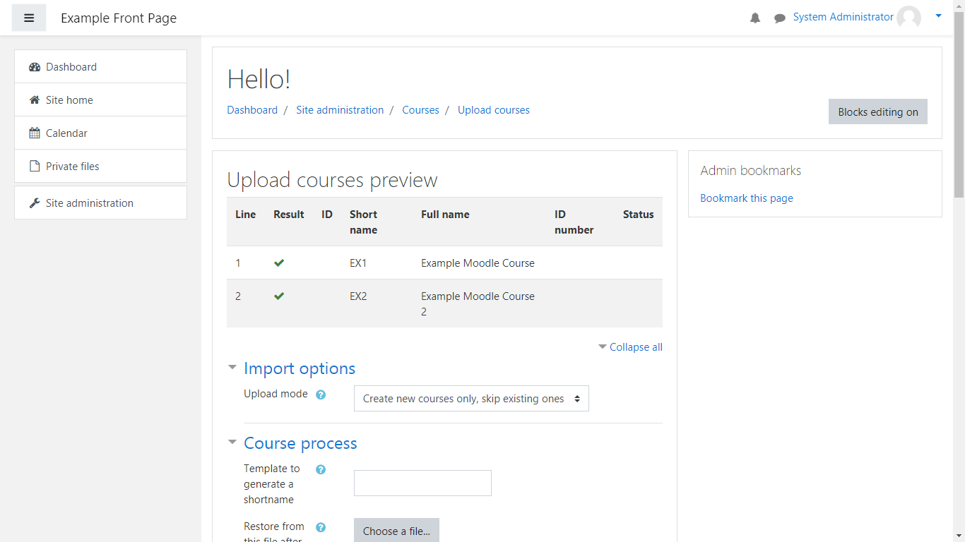Click the Bookmark this page link
This screenshot has width=965, height=542.
[746, 198]
